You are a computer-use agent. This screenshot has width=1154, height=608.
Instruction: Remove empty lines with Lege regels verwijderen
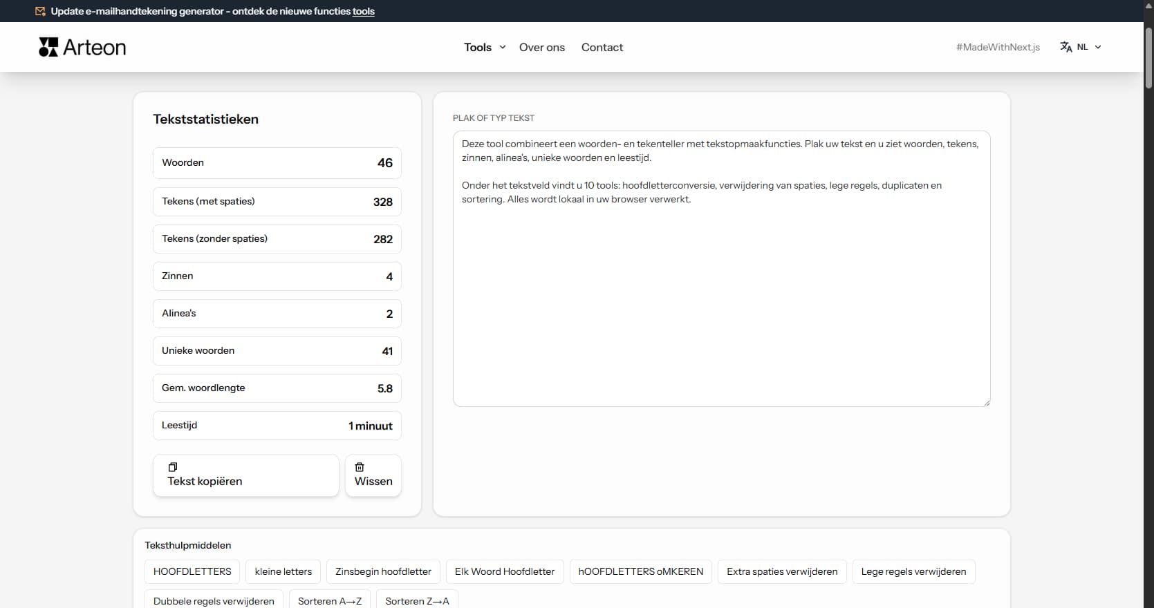click(x=913, y=571)
